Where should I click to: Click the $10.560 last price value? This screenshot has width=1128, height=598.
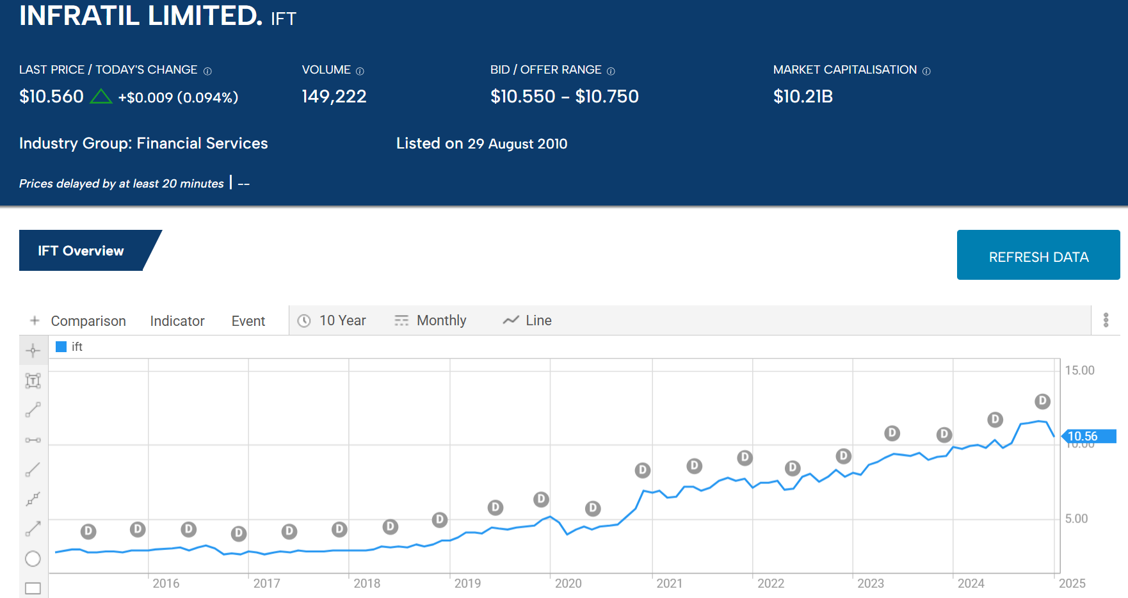[51, 96]
